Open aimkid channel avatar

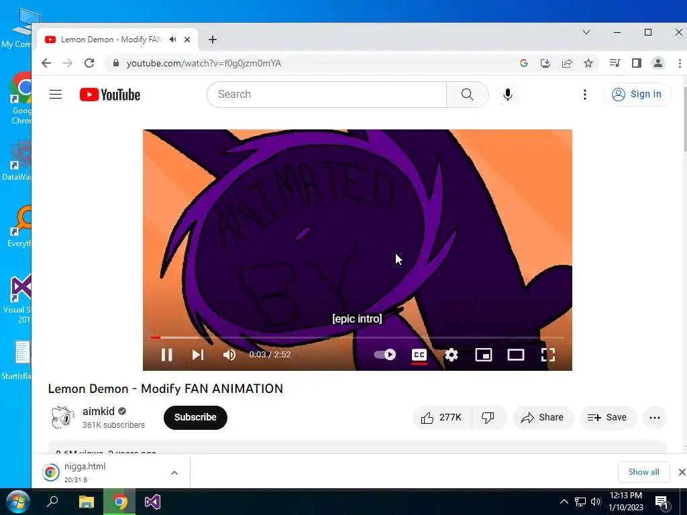(x=62, y=417)
